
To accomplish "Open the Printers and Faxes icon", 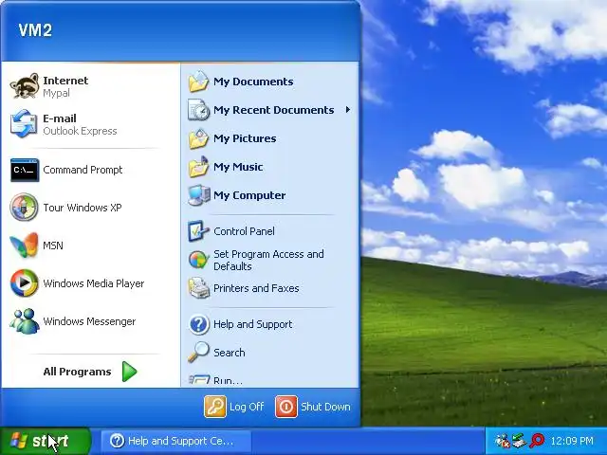I will point(198,288).
